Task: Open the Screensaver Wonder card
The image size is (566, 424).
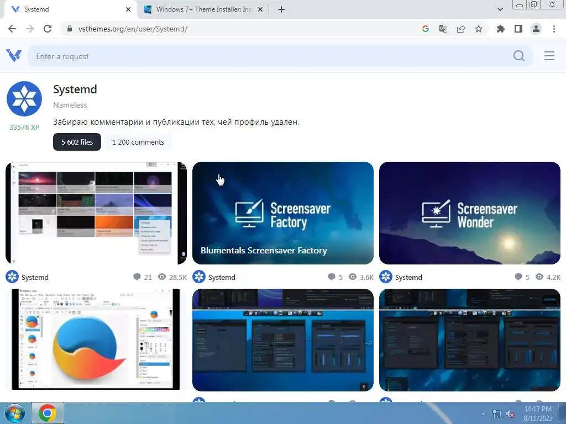Action: click(x=470, y=213)
